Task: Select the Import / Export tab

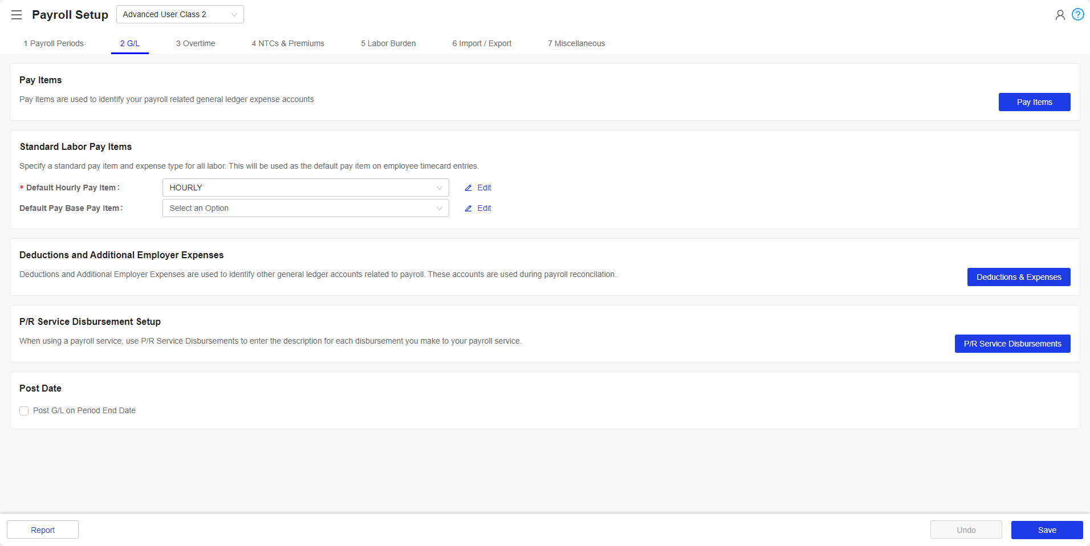Action: [482, 44]
